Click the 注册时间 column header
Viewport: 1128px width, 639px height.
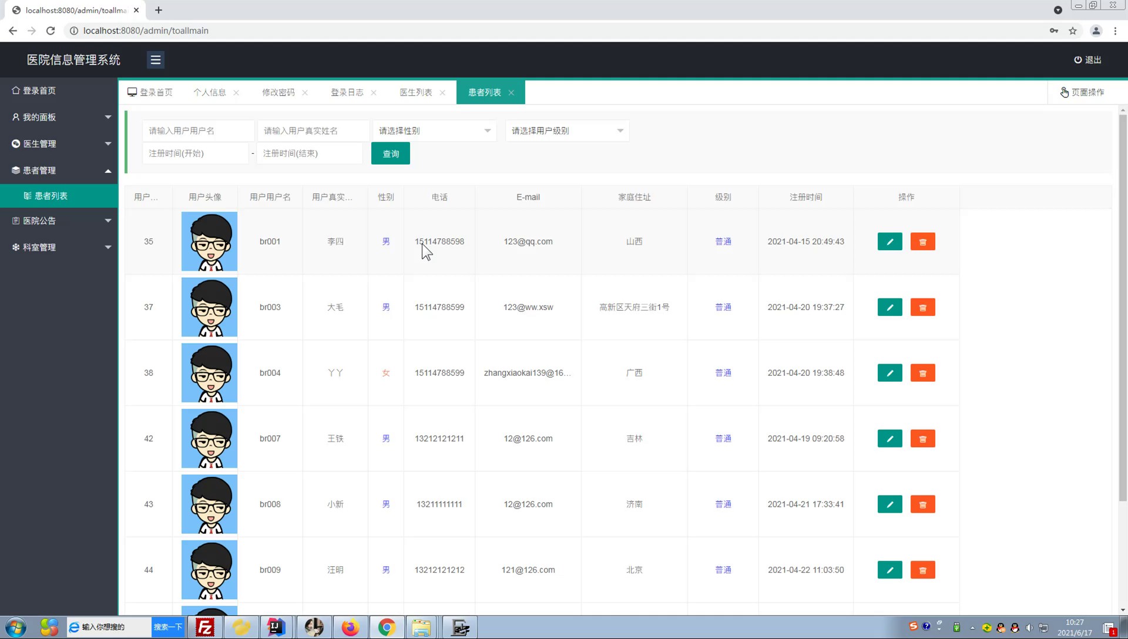click(x=805, y=197)
